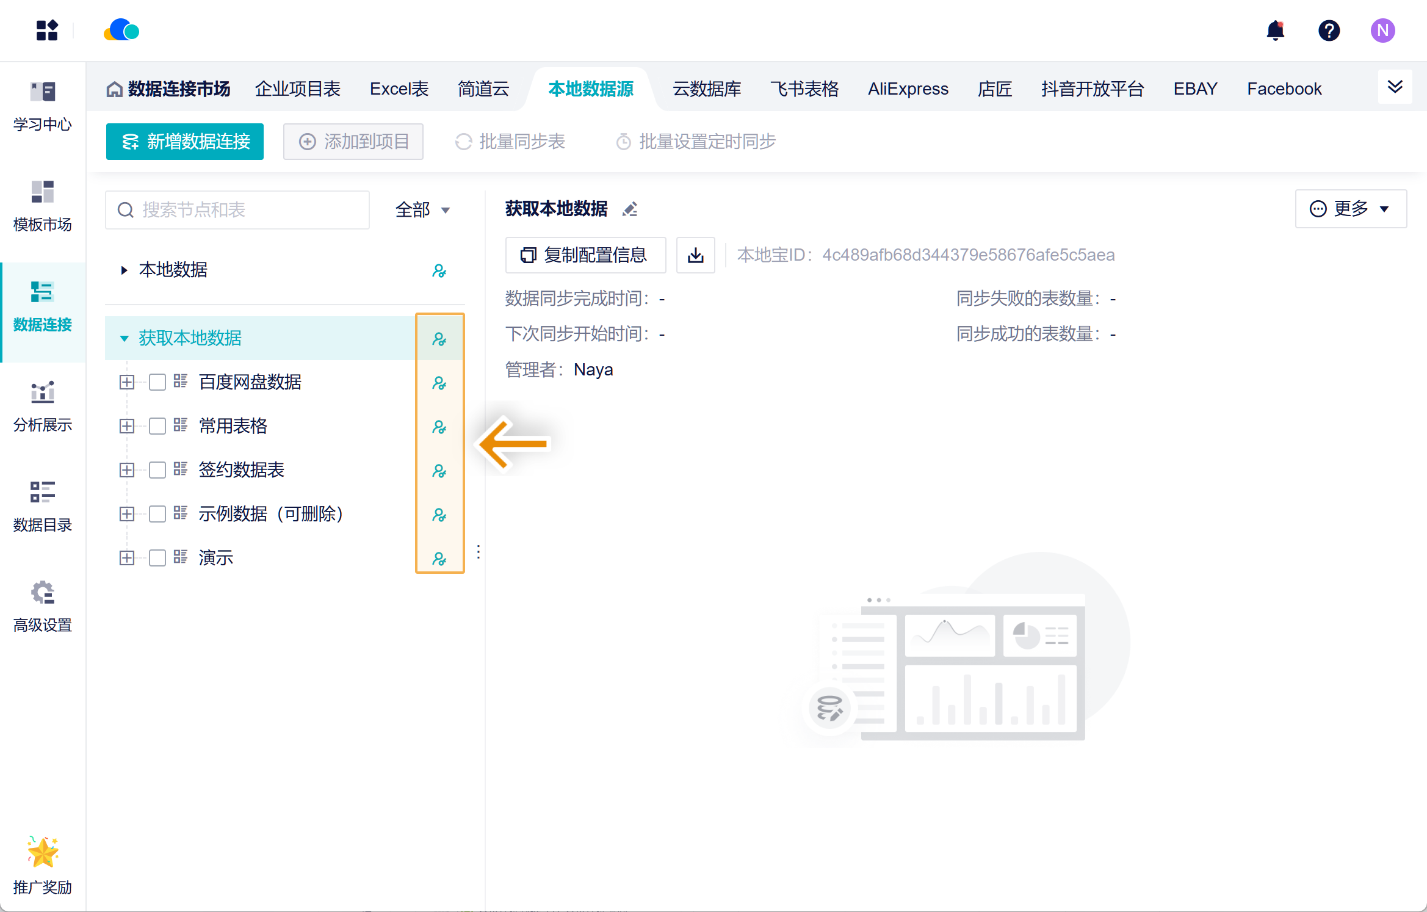Click the app grid launcher icon
This screenshot has width=1427, height=912.
pyautogui.click(x=47, y=31)
